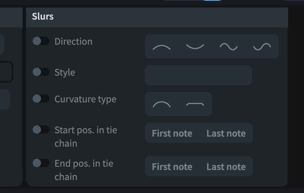The height and width of the screenshot is (193, 304).
Task: Choose First note for Start pos. in tie chain
Action: point(172,133)
